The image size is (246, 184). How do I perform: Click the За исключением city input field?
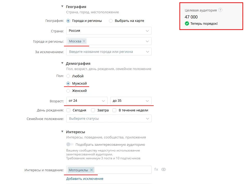click(x=105, y=52)
